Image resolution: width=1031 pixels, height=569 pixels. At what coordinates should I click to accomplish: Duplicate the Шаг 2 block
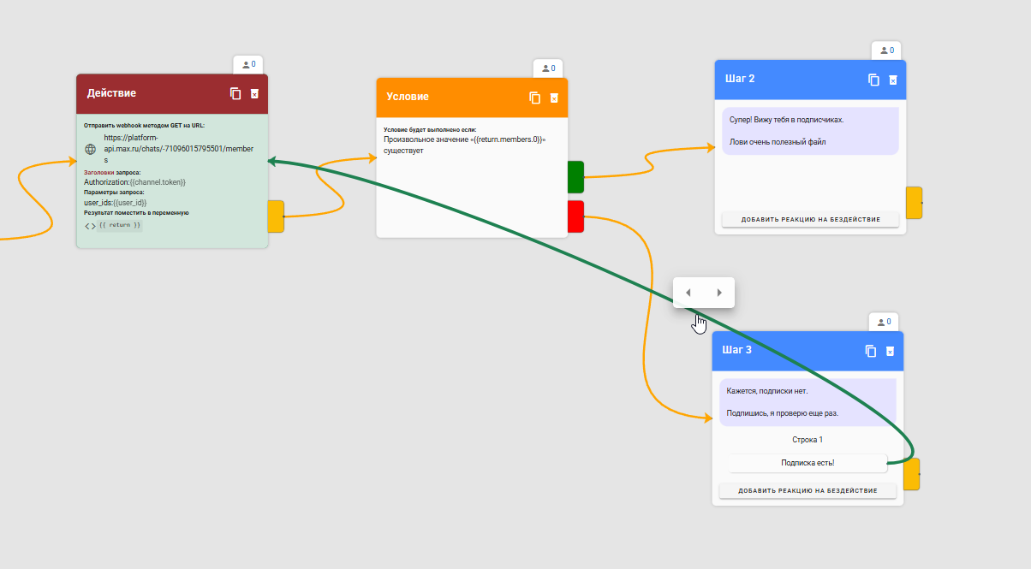874,80
